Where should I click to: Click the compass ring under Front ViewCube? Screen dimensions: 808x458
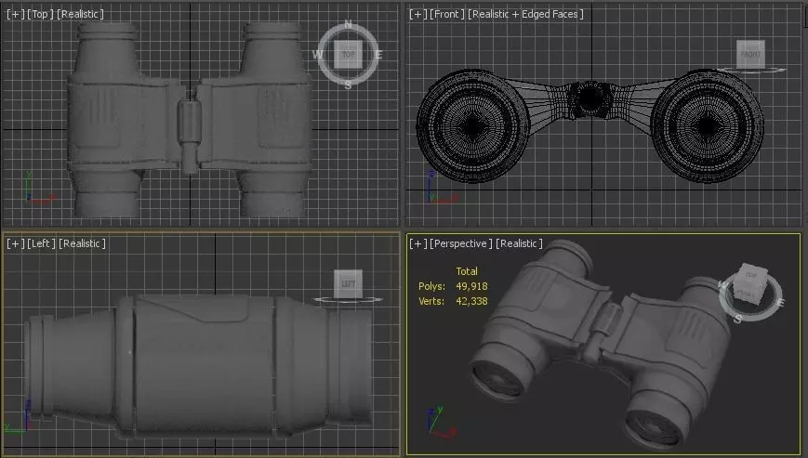[x=751, y=70]
